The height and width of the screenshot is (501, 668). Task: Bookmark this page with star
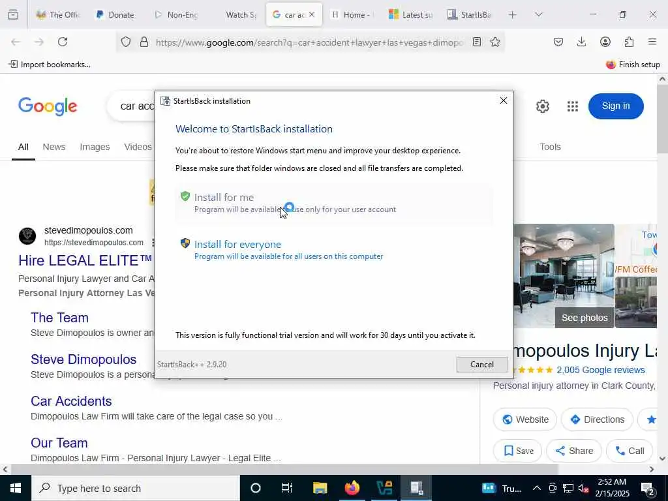[x=495, y=42]
